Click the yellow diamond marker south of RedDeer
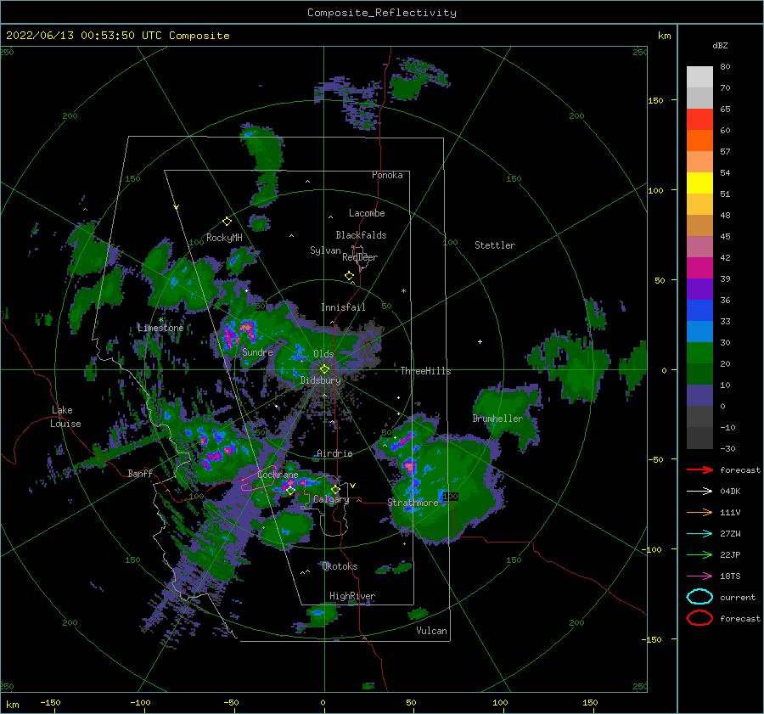The width and height of the screenshot is (764, 714). click(349, 276)
